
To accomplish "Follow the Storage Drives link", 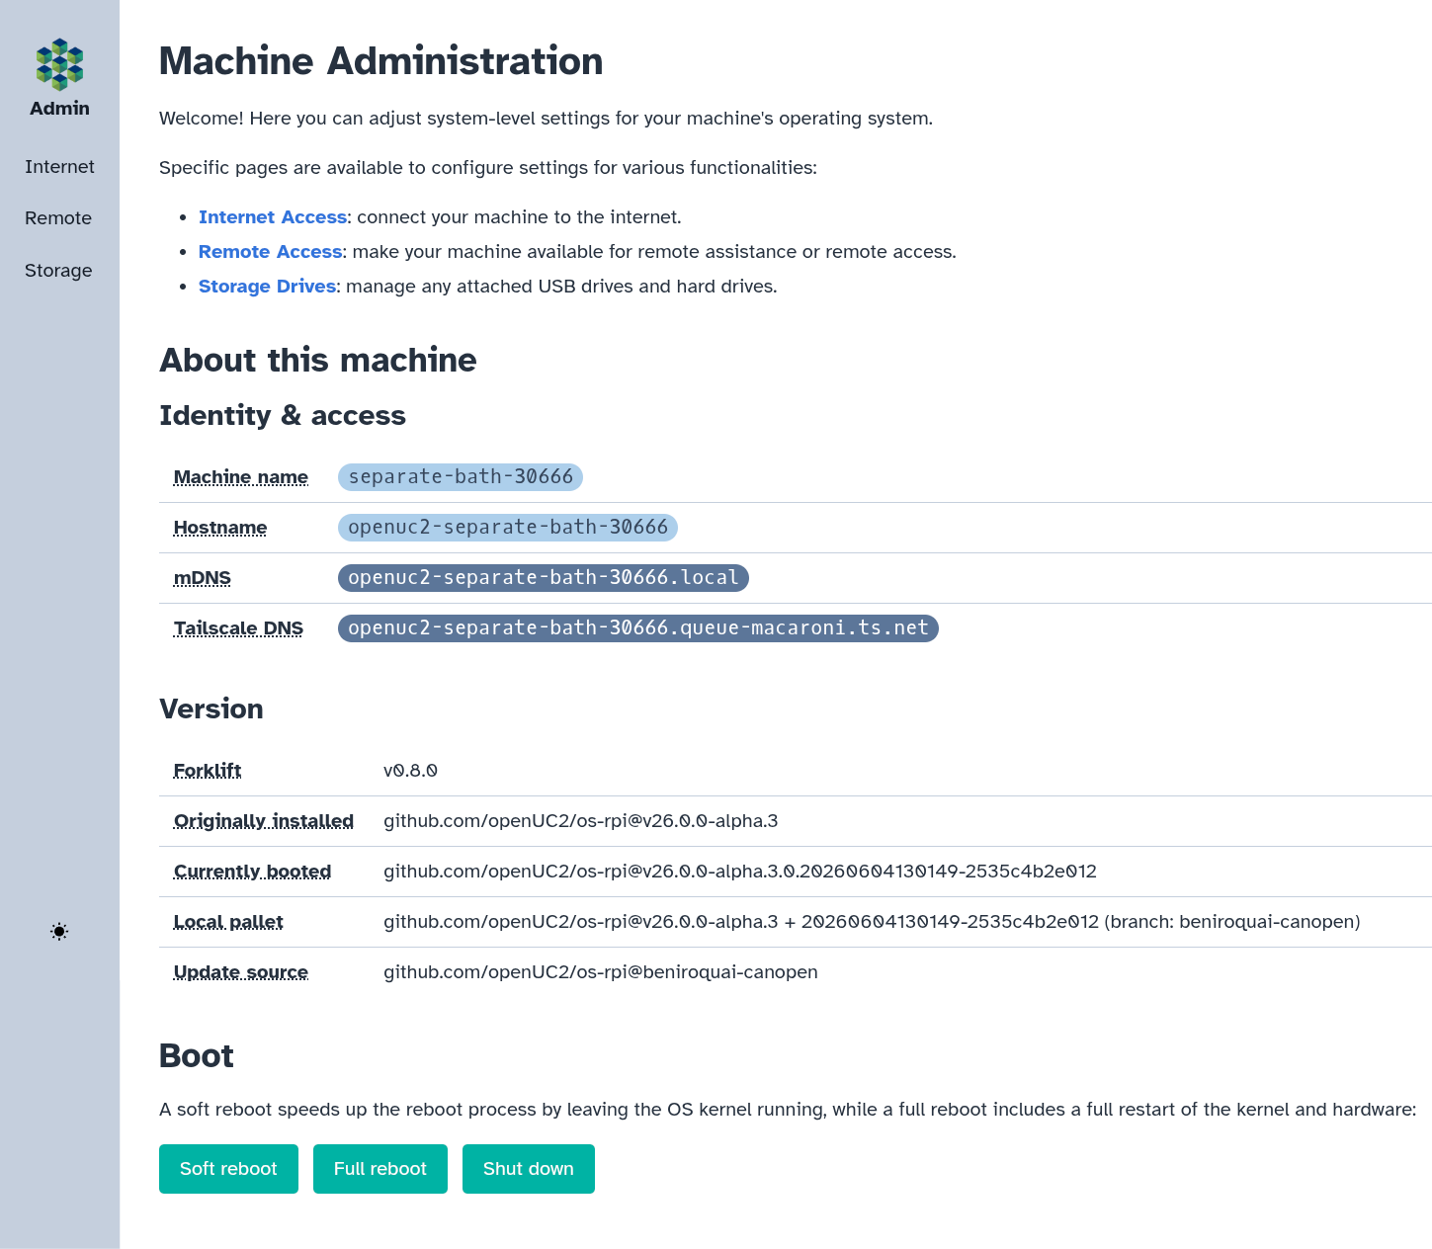I will 267,287.
